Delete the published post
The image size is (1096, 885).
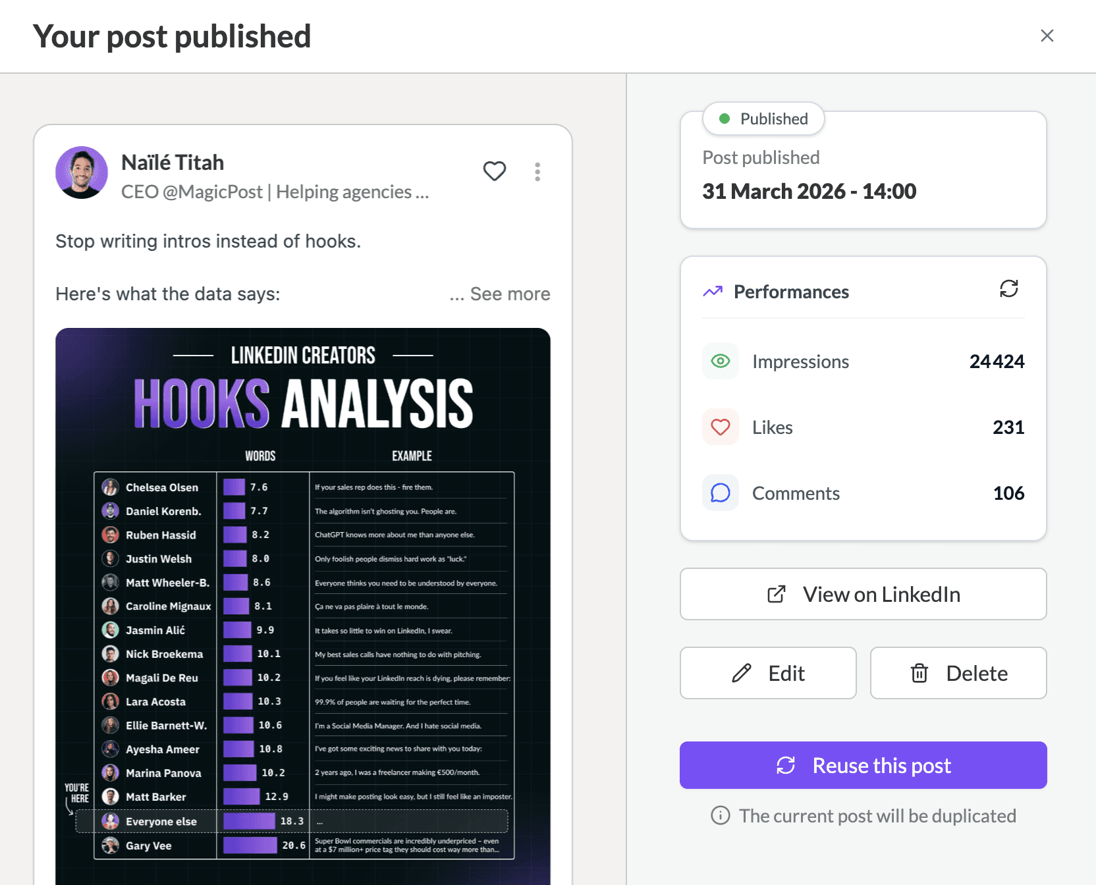(958, 673)
